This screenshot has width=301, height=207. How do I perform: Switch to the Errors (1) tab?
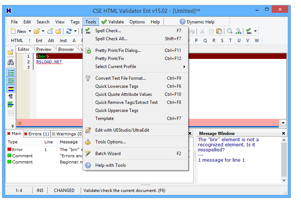point(37,133)
